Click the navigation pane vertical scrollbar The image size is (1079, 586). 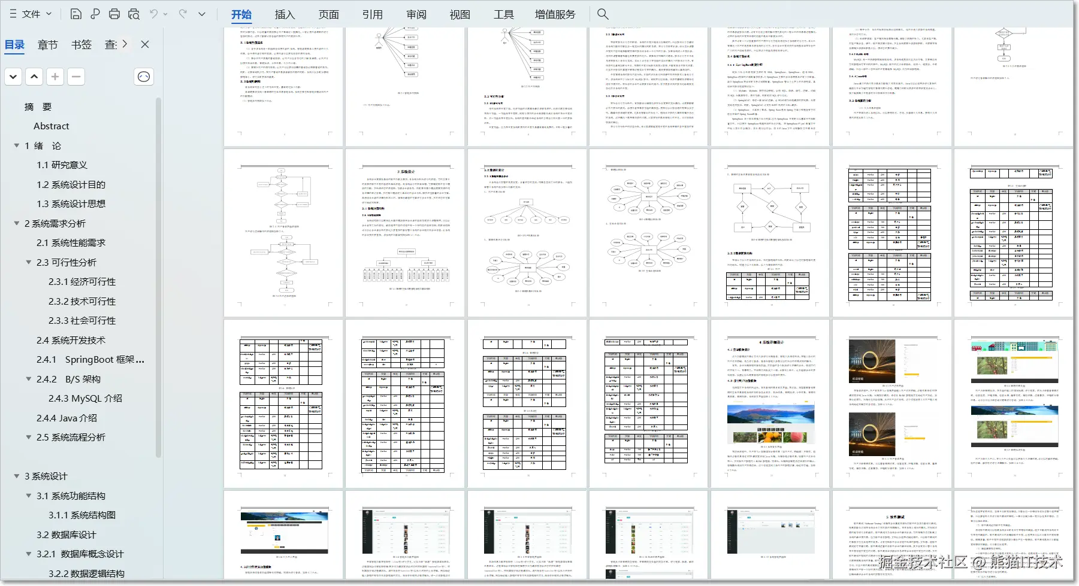159,278
